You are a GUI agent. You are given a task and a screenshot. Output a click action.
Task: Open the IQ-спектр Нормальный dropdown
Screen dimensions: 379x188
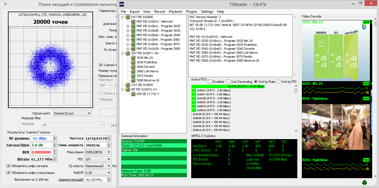pyautogui.click(x=98, y=166)
